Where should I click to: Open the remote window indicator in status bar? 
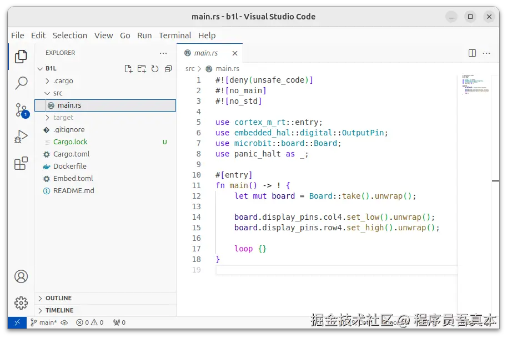click(17, 322)
